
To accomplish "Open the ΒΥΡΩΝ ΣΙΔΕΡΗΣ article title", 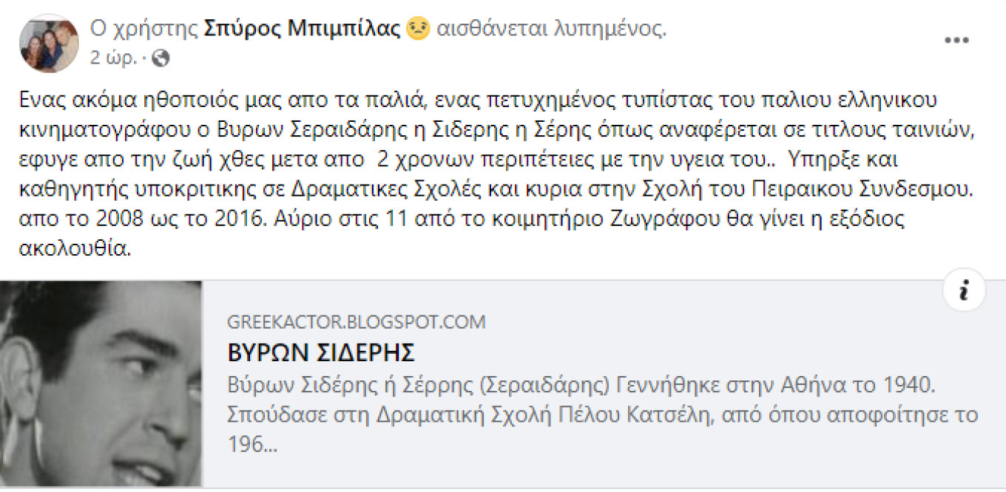I will coord(321,353).
